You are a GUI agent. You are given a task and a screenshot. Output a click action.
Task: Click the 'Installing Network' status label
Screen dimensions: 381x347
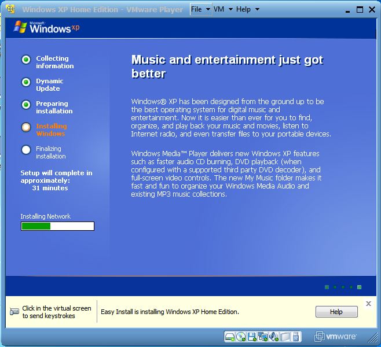click(45, 216)
